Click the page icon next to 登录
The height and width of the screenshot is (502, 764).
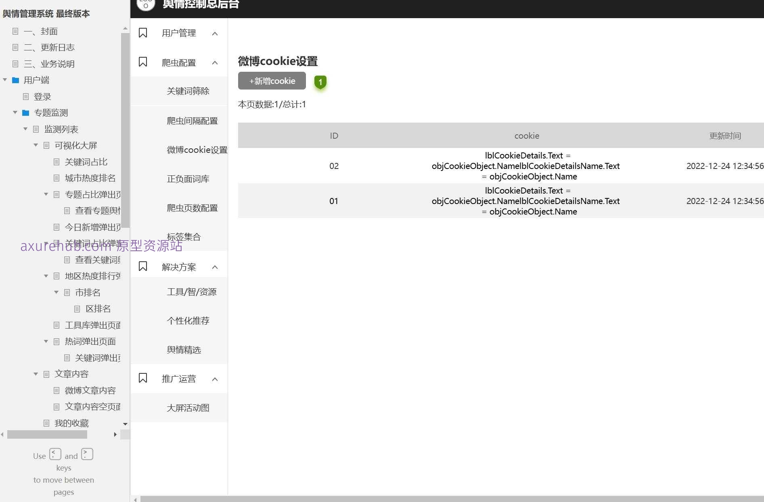(26, 96)
